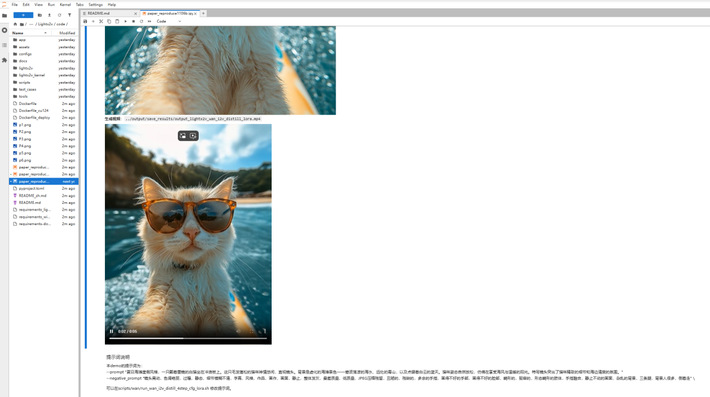Open the Edit menu
Screen dimensions: 710x397
(x=26, y=4)
